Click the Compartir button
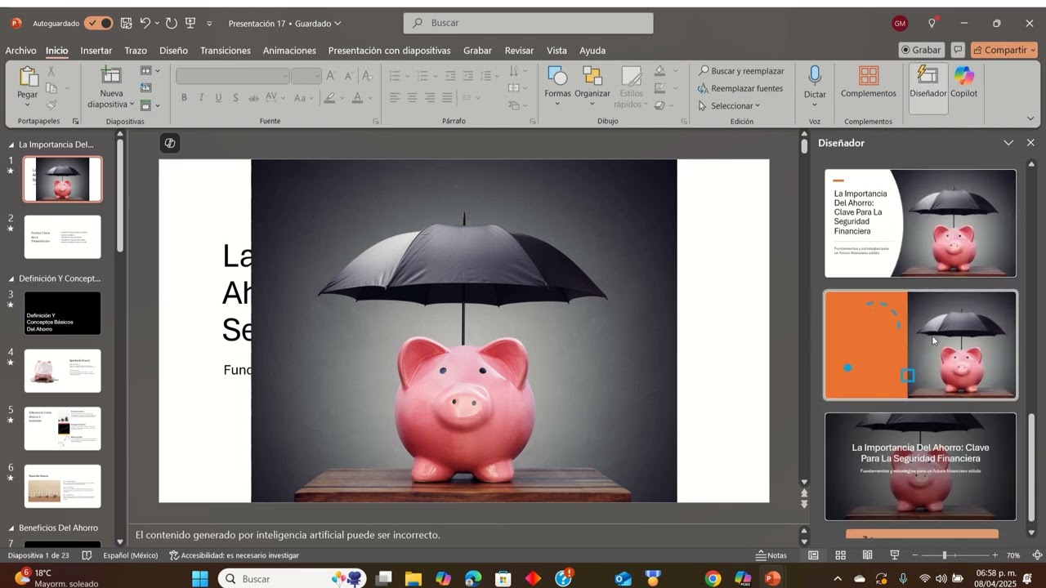 (x=1004, y=50)
